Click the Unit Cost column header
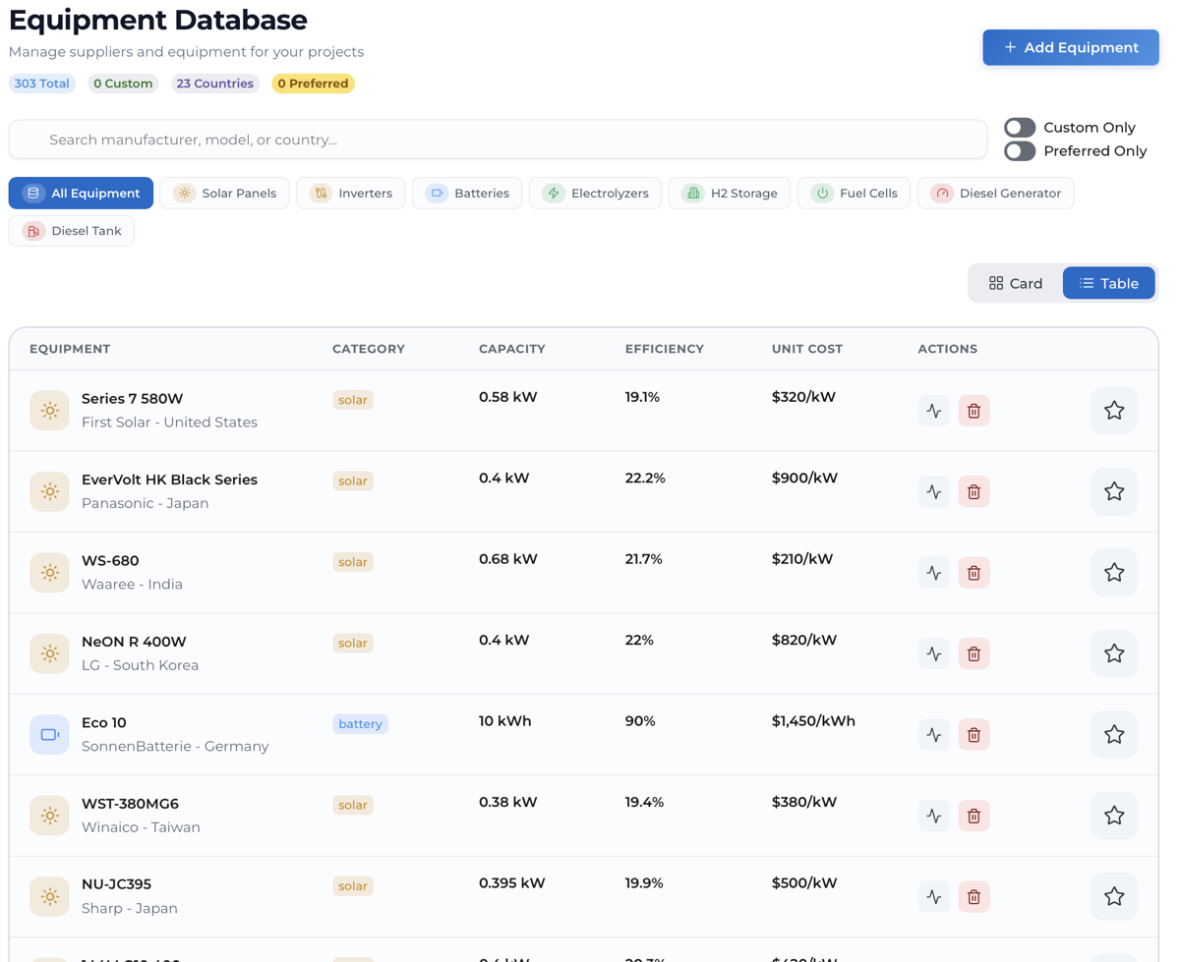This screenshot has height=962, width=1180. [x=807, y=349]
